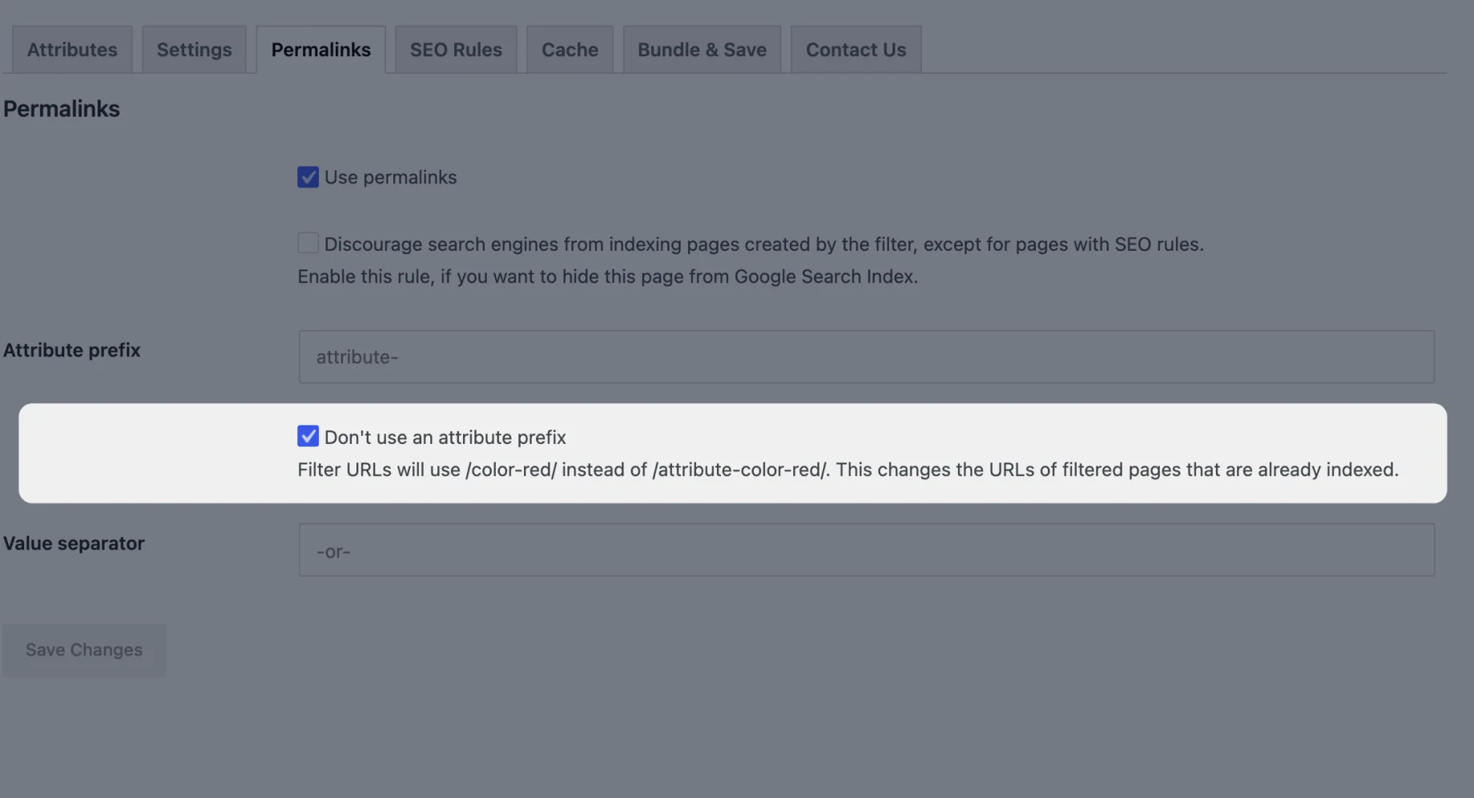The height and width of the screenshot is (798, 1474).
Task: Click the Value separator input field
Action: (866, 550)
